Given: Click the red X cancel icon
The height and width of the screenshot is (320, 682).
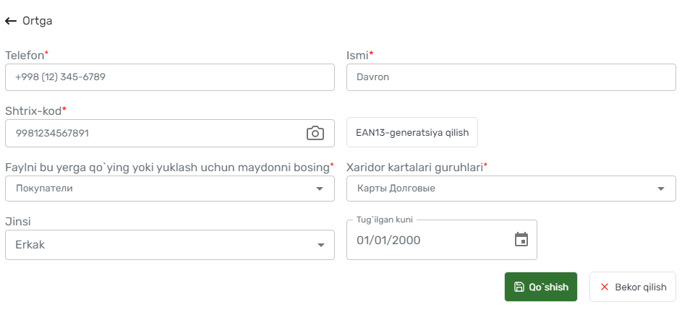Looking at the screenshot, I should point(604,287).
